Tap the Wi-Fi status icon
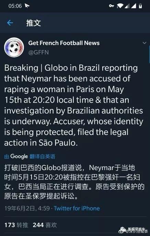 (x=120, y=6)
